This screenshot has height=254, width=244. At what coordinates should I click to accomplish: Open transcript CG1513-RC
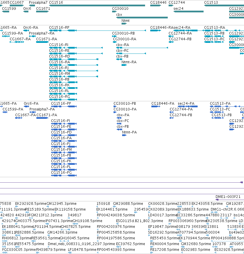point(214,39)
